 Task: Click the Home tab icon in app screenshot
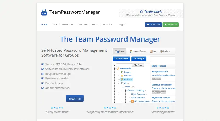[x=116, y=51]
